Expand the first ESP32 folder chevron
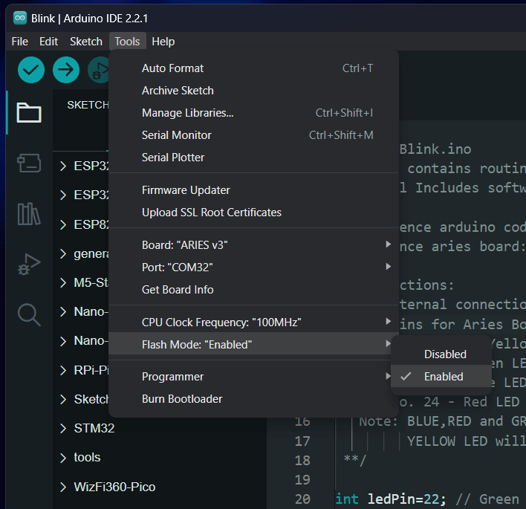The width and height of the screenshot is (526, 509). 62,166
